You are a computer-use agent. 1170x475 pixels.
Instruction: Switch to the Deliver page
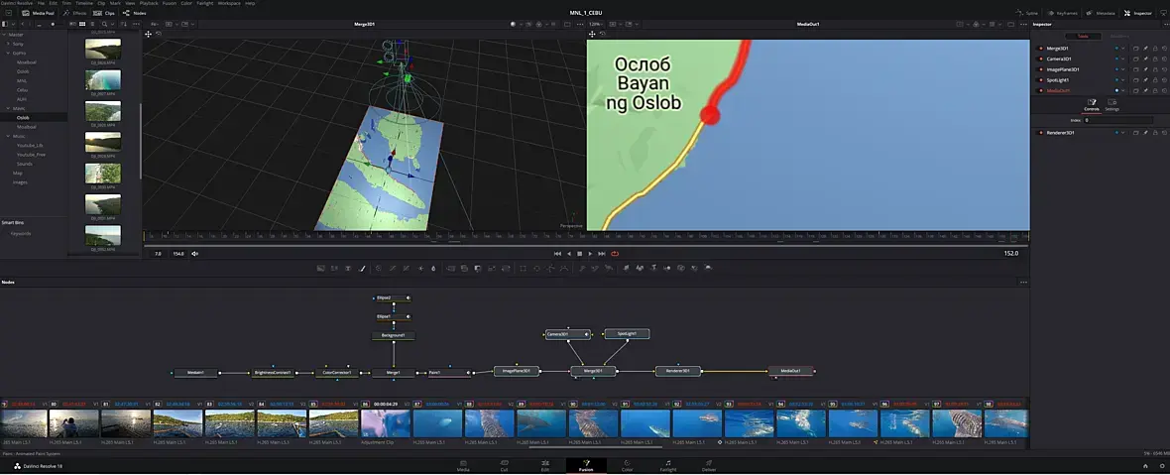[709, 464]
